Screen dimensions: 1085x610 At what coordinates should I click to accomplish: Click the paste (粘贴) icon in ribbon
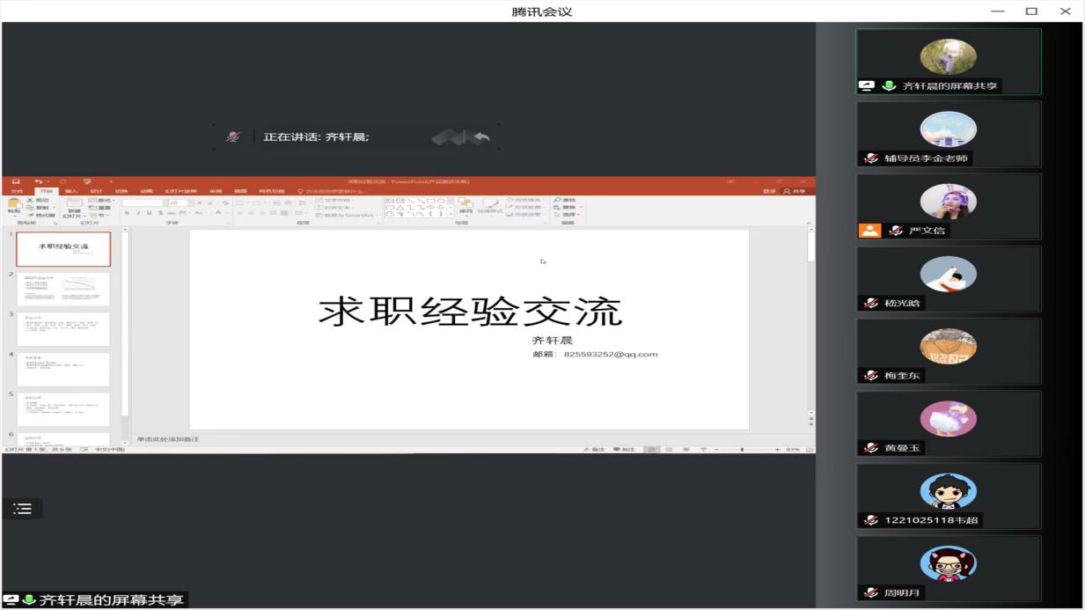click(14, 204)
